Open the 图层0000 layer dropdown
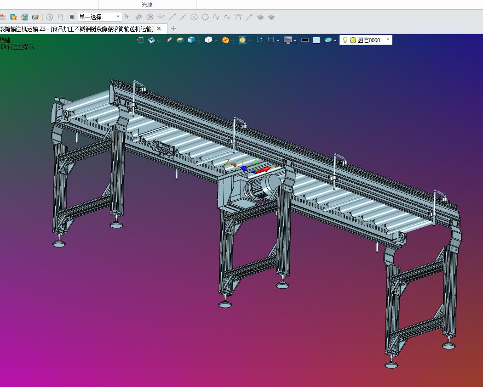 pyautogui.click(x=366, y=40)
